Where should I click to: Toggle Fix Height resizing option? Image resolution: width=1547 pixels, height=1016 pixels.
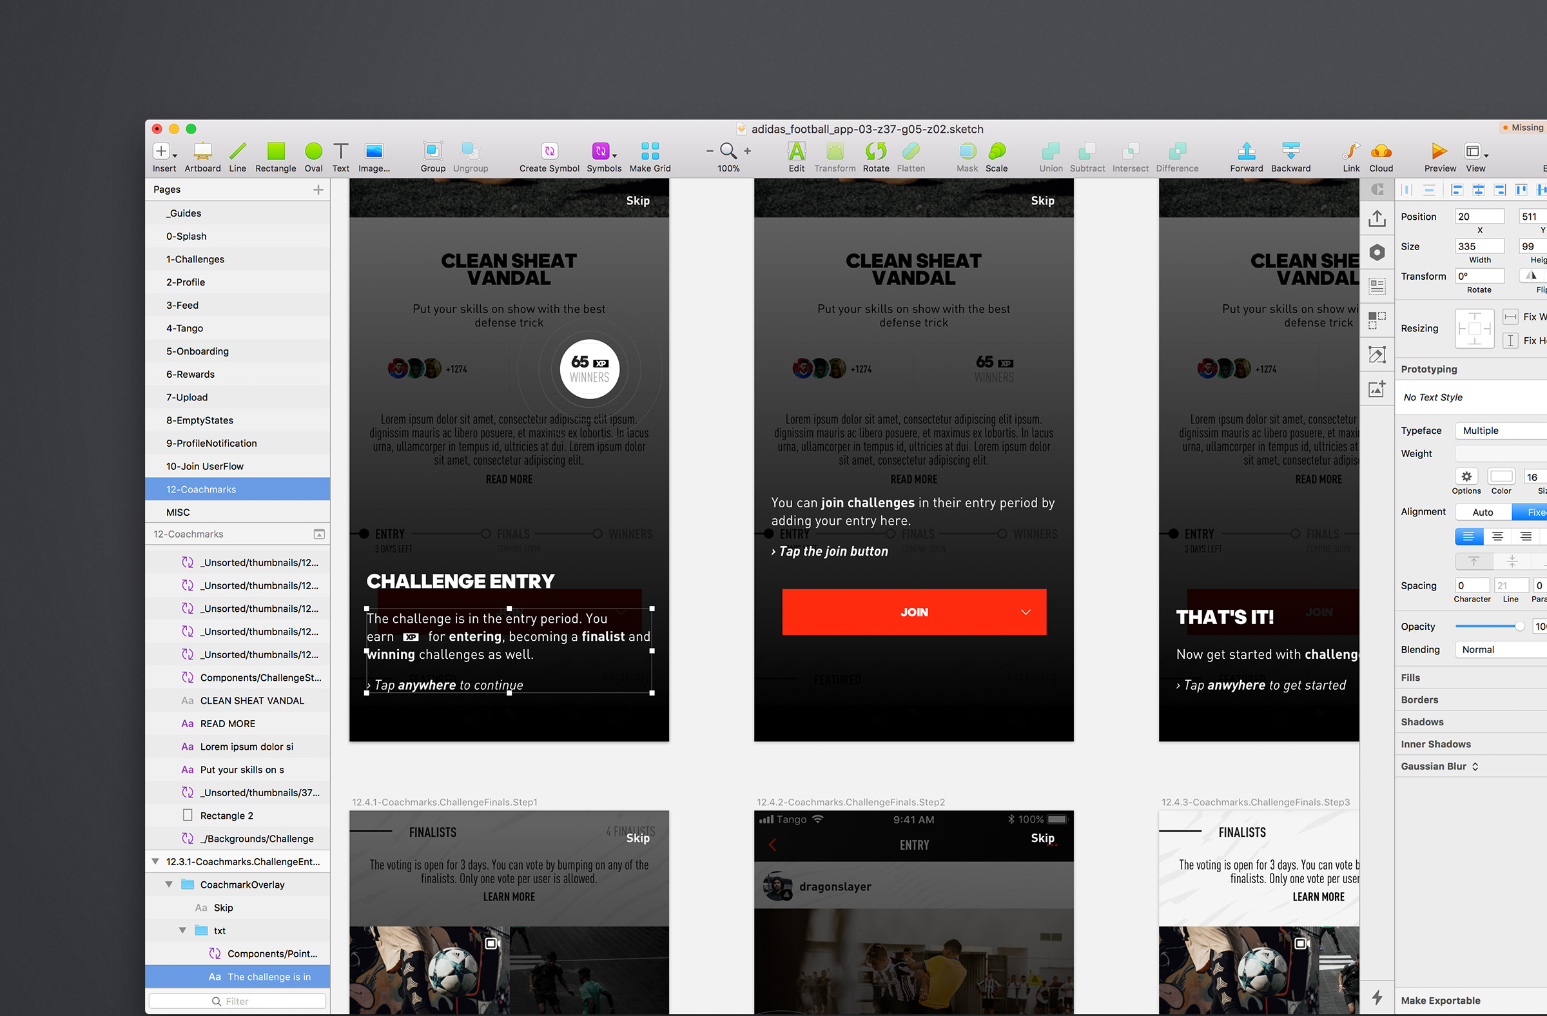pyautogui.click(x=1511, y=340)
